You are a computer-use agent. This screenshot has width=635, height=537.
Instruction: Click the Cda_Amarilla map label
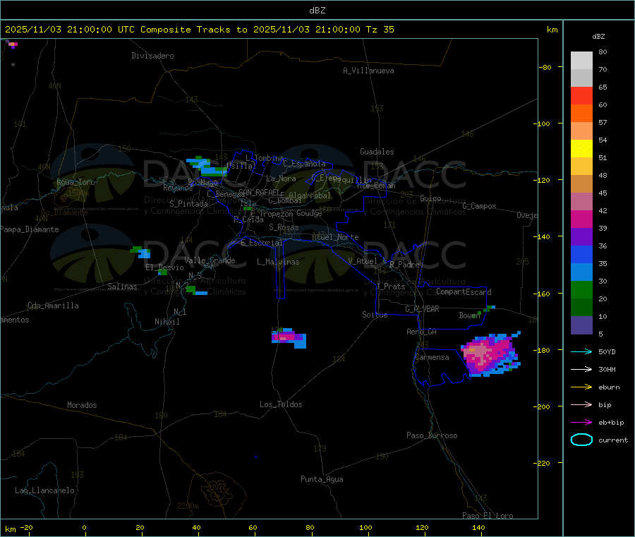coord(53,306)
